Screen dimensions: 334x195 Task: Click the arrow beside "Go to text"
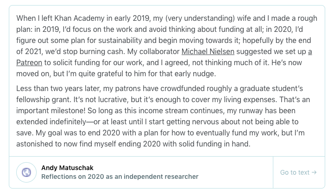click(x=314, y=172)
